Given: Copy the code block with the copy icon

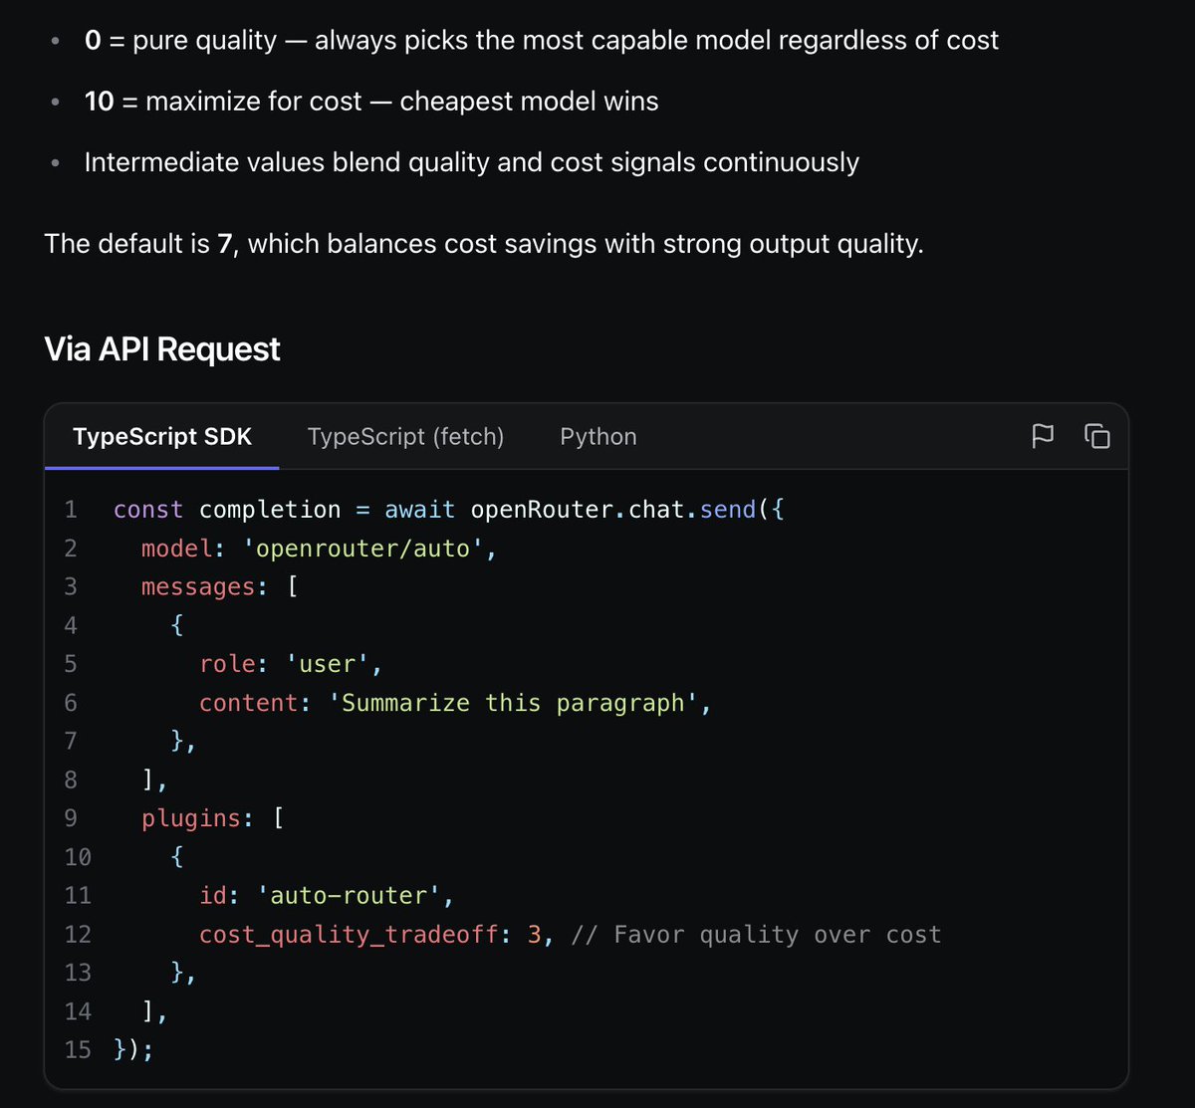Looking at the screenshot, I should [1097, 436].
